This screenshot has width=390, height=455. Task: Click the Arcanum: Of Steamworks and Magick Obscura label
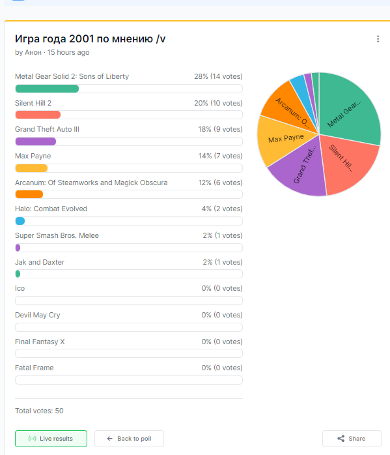91,183
